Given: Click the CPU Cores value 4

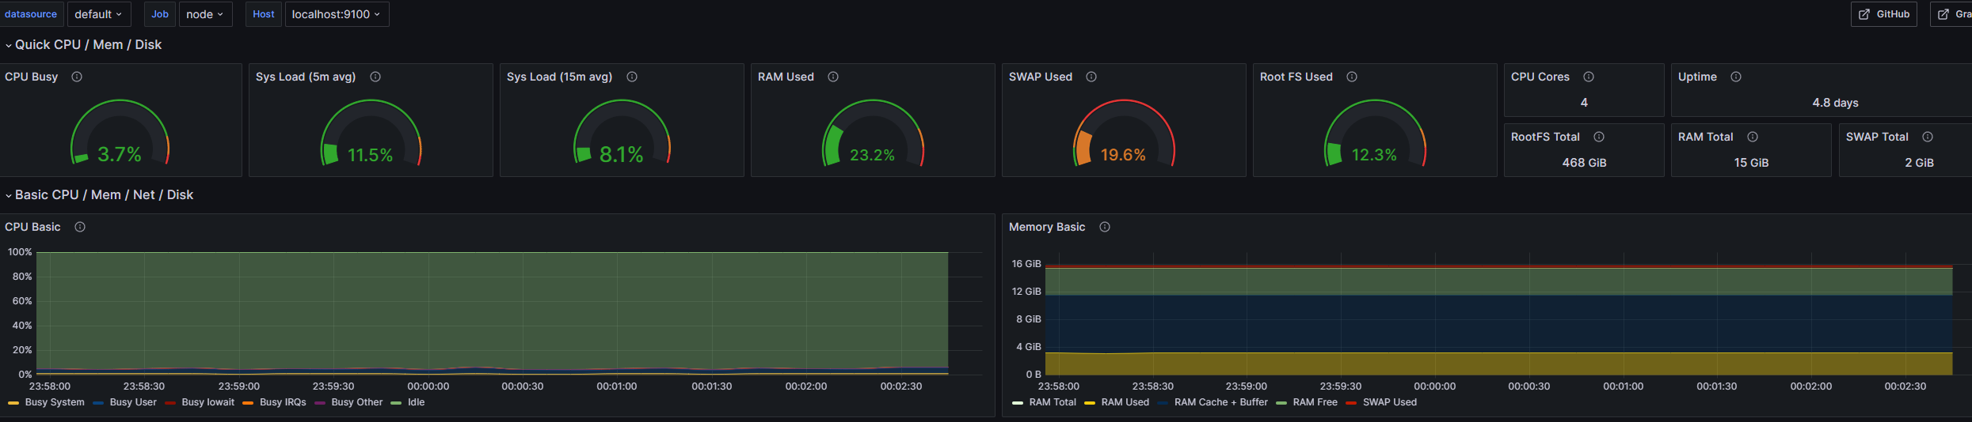Looking at the screenshot, I should pos(1584,103).
